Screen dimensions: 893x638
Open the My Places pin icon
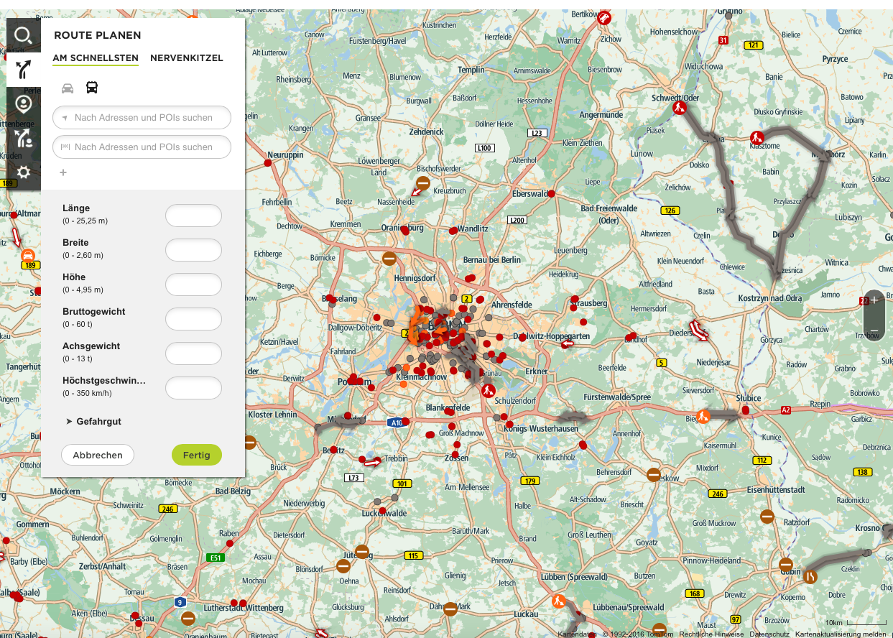click(24, 104)
